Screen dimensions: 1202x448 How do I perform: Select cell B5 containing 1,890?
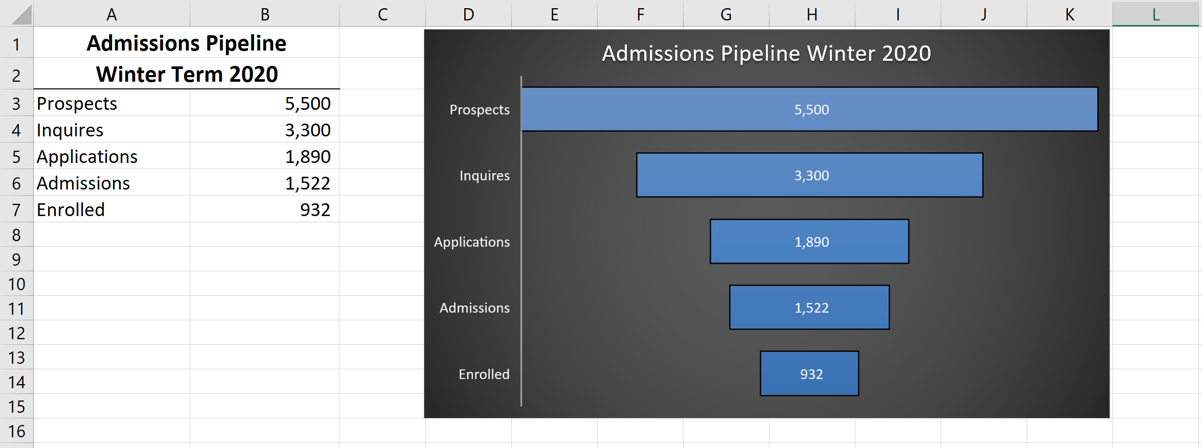pyautogui.click(x=265, y=156)
